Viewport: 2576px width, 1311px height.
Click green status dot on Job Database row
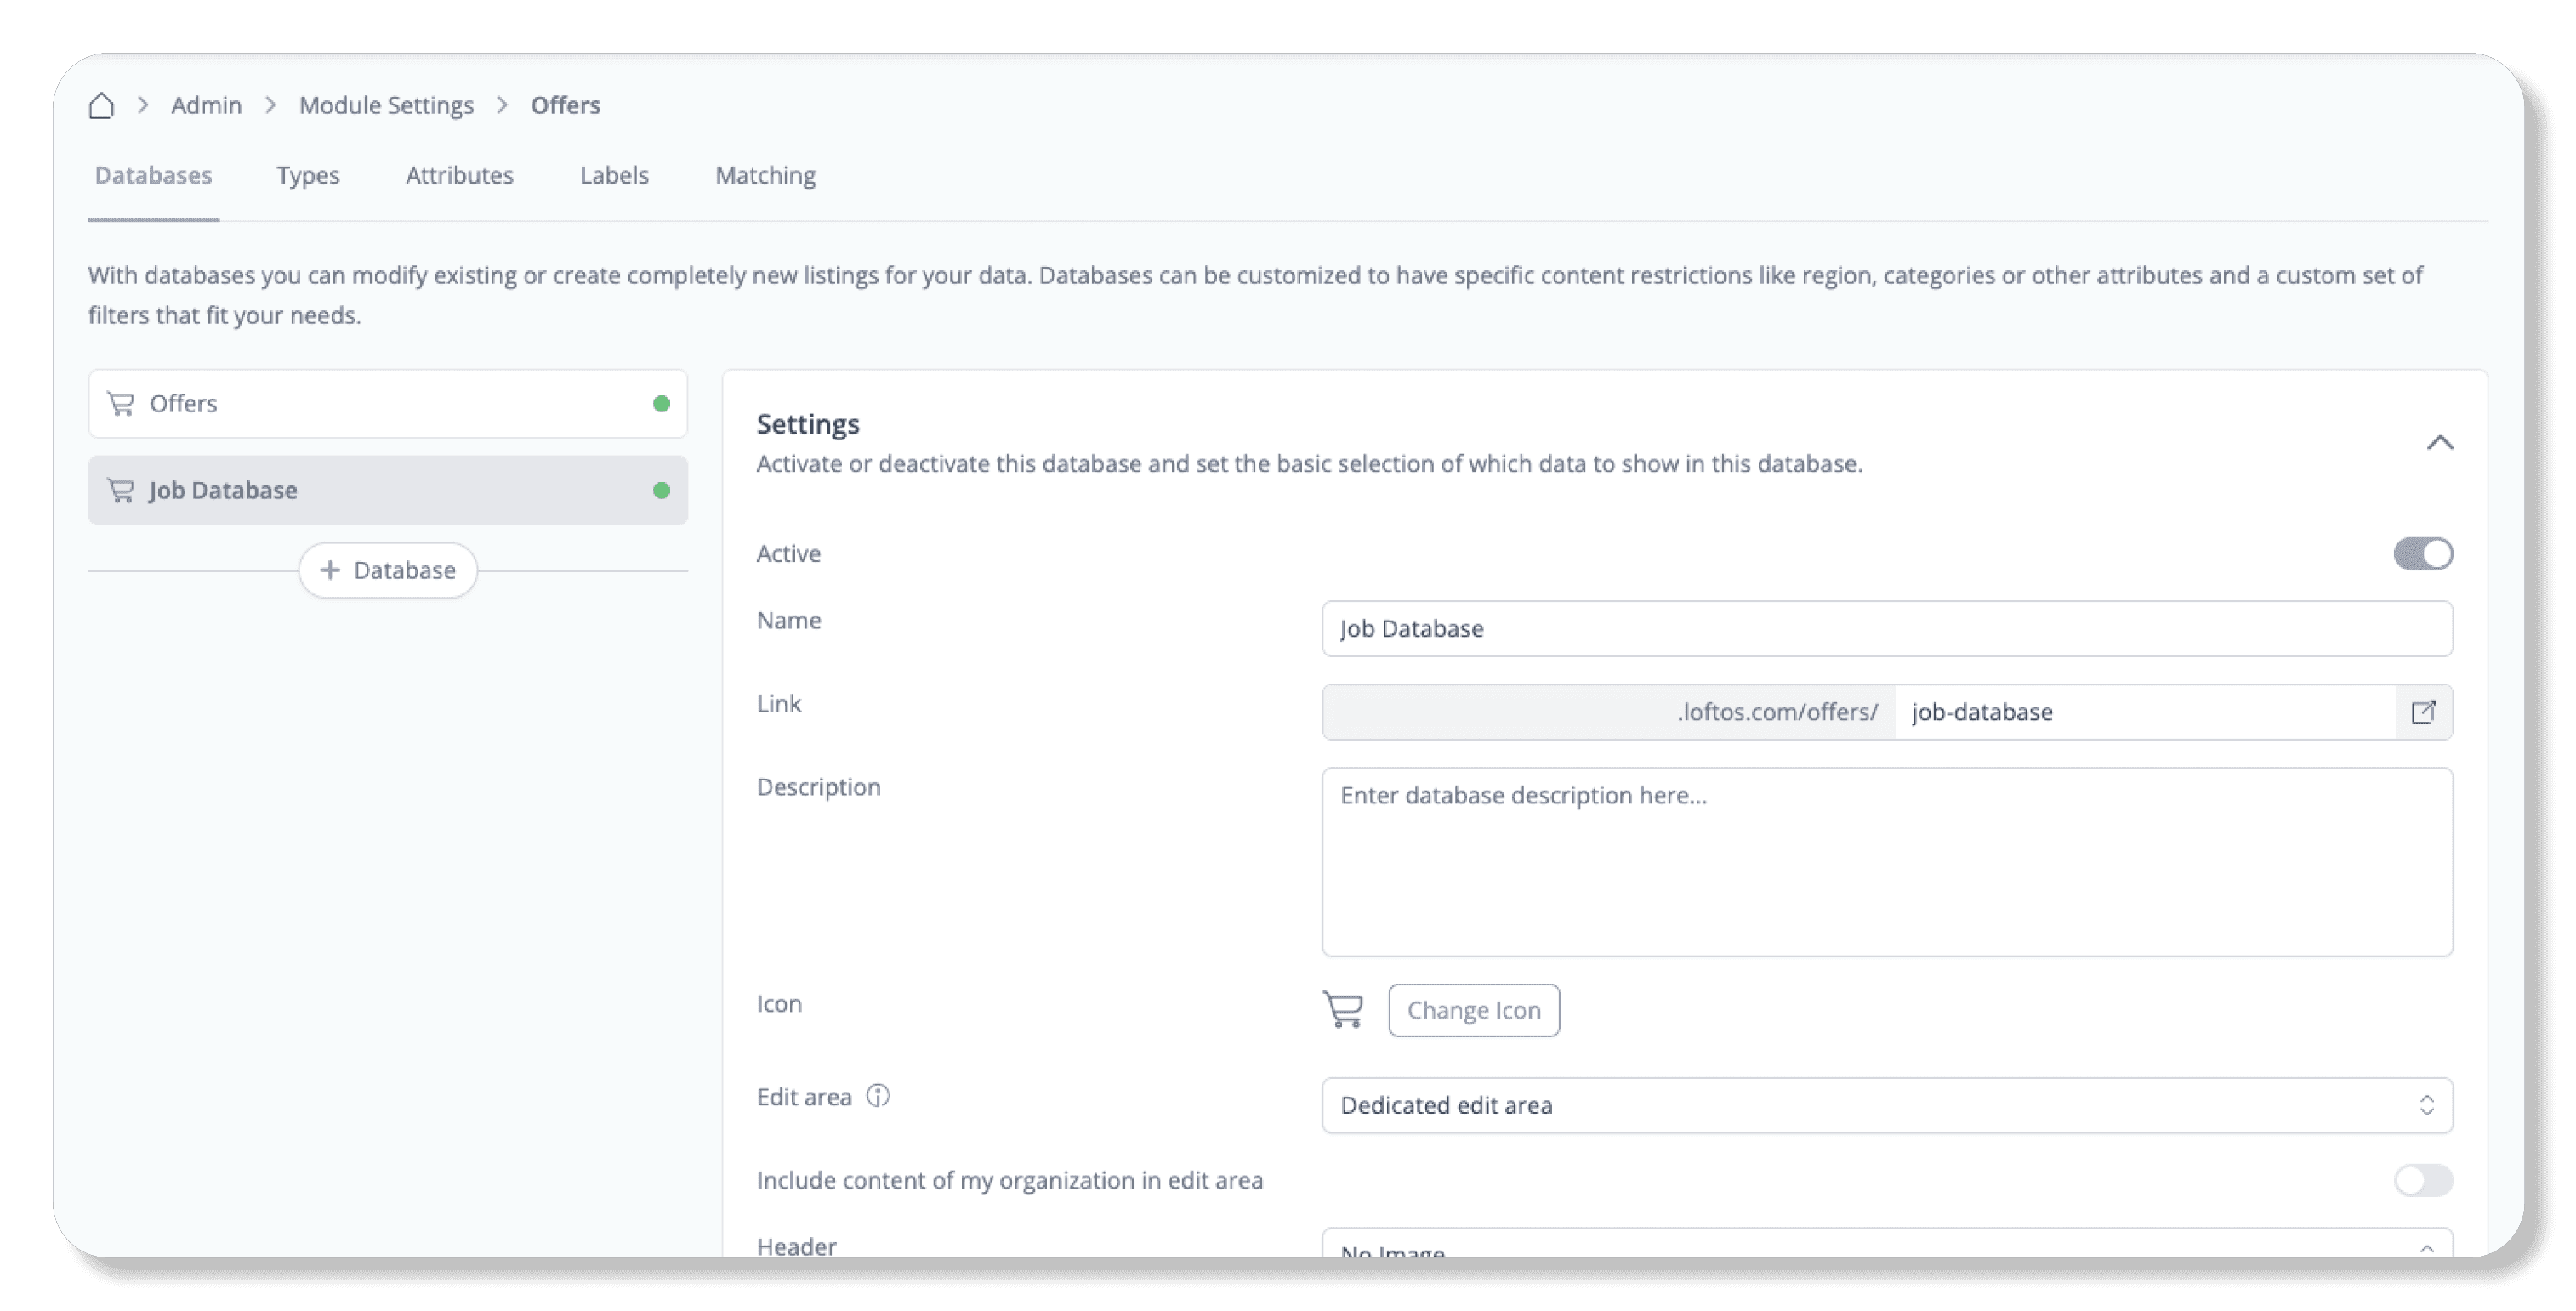(661, 490)
